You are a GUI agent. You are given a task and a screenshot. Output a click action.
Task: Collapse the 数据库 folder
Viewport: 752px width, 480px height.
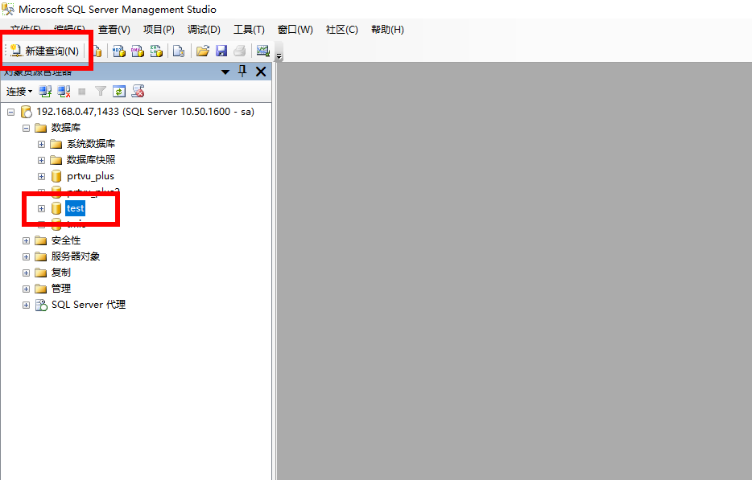click(27, 129)
